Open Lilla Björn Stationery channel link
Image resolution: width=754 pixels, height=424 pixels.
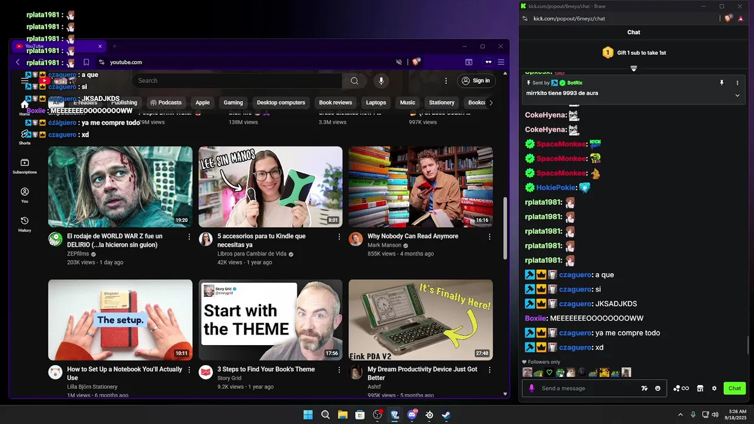coord(92,387)
